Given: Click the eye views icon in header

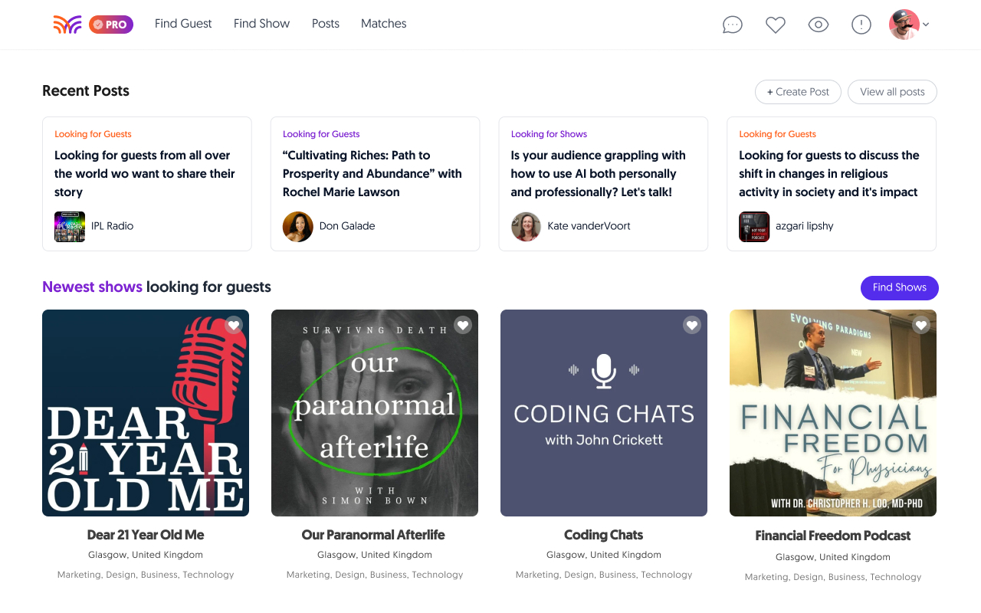Looking at the screenshot, I should [x=819, y=25].
